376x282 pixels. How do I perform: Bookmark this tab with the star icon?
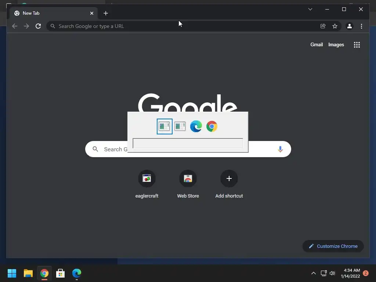335,26
